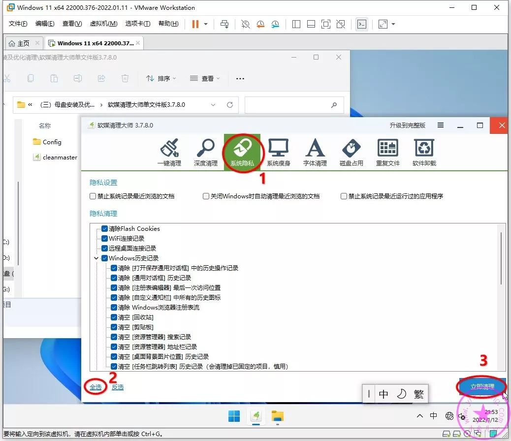
Task: Open the 重复文件 duplicate files tool
Action: point(388,152)
